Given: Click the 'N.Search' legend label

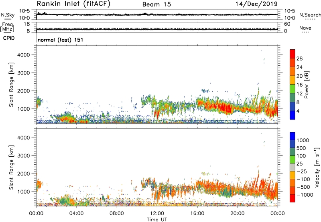Looking at the screenshot, I should (x=310, y=15).
